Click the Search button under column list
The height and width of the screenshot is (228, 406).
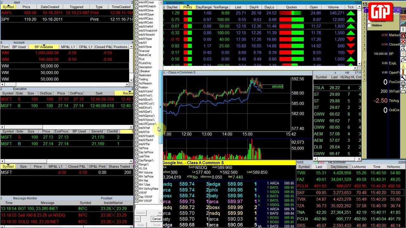click(x=141, y=213)
